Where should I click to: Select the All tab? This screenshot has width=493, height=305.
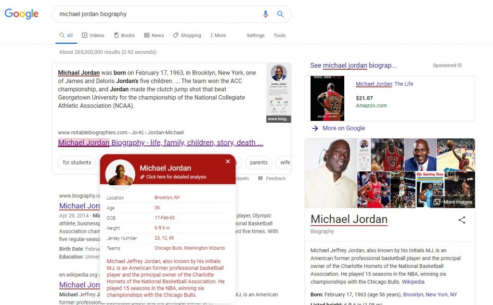66,35
